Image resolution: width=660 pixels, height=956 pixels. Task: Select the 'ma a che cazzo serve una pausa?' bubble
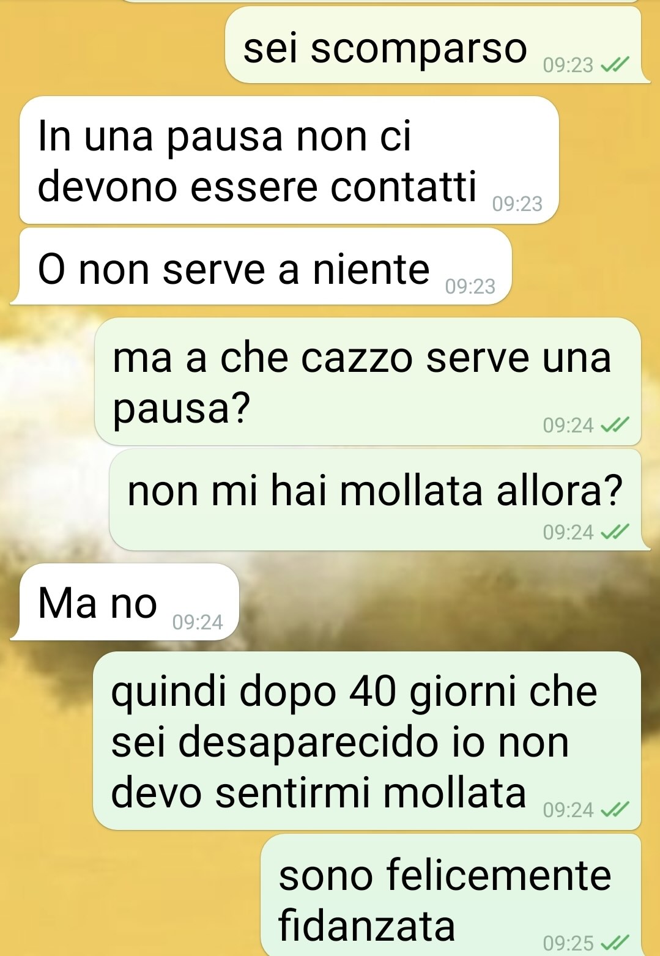pyautogui.click(x=368, y=381)
